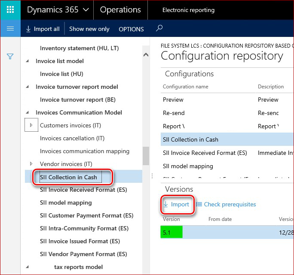Select Invoices cancellation (IT)
Screen dimensions: 294x275
(72, 138)
